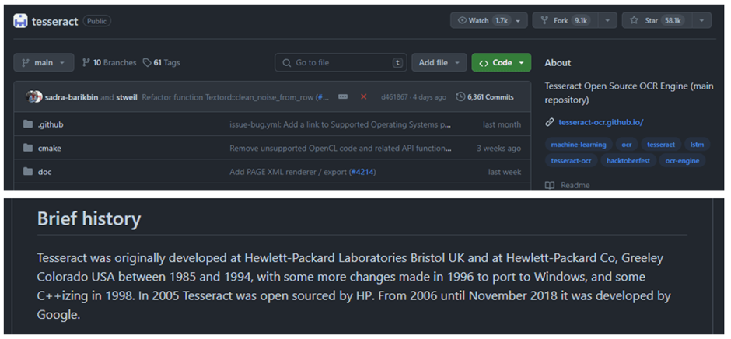The height and width of the screenshot is (339, 731).
Task: View the 10 Branches page
Action: [x=109, y=62]
